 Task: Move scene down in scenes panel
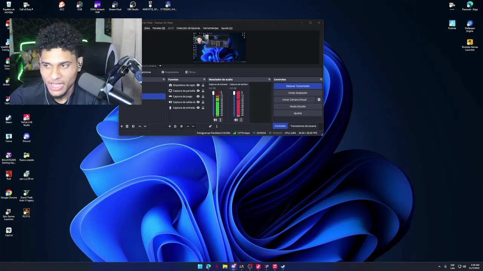coord(145,126)
